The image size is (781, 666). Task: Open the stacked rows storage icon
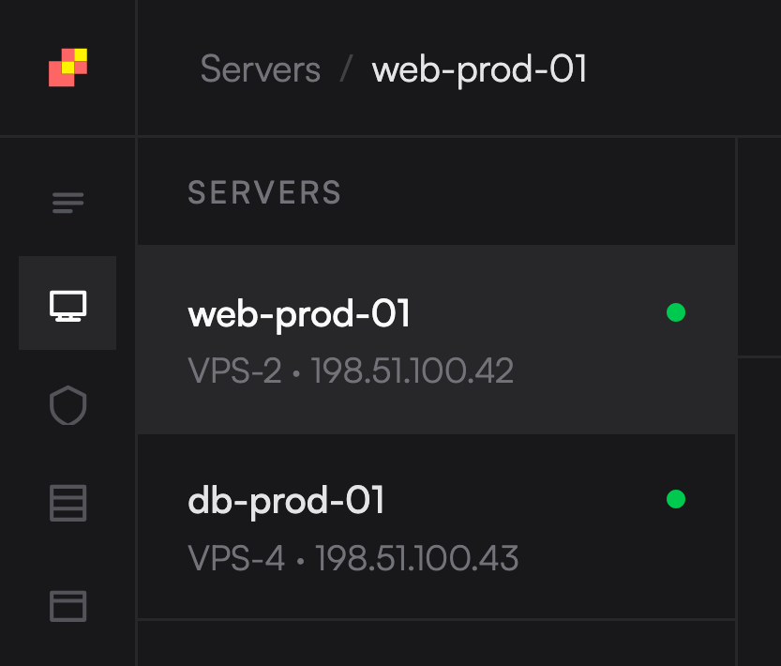tap(68, 504)
